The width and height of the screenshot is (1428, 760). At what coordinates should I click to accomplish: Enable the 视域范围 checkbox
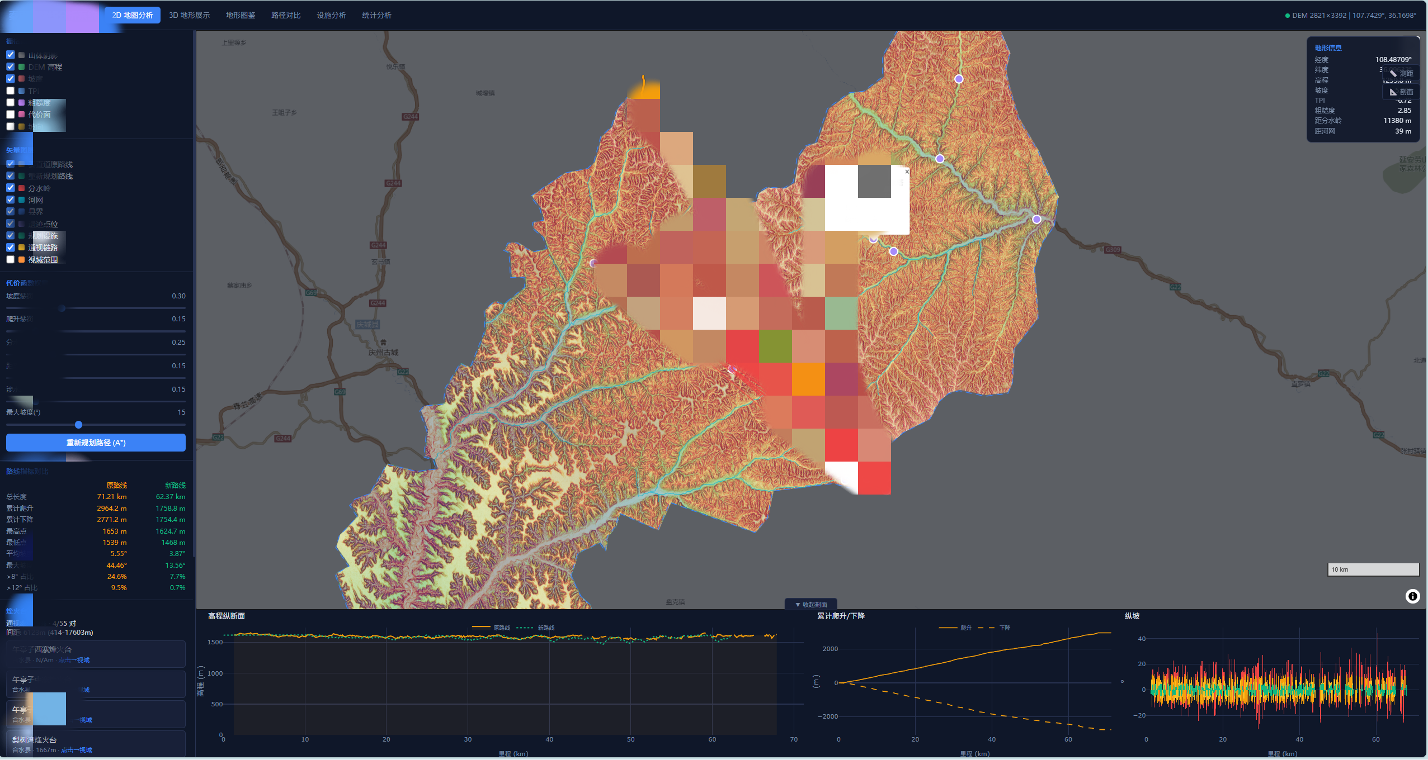tap(10, 260)
